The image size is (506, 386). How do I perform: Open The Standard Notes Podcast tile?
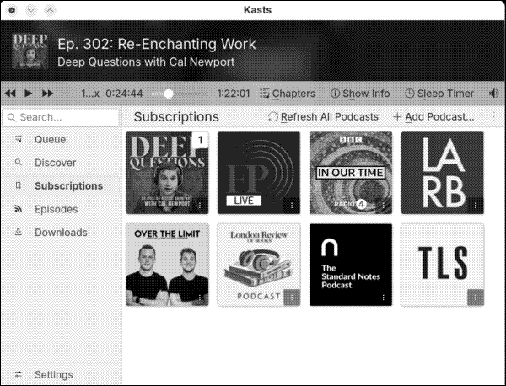[351, 265]
